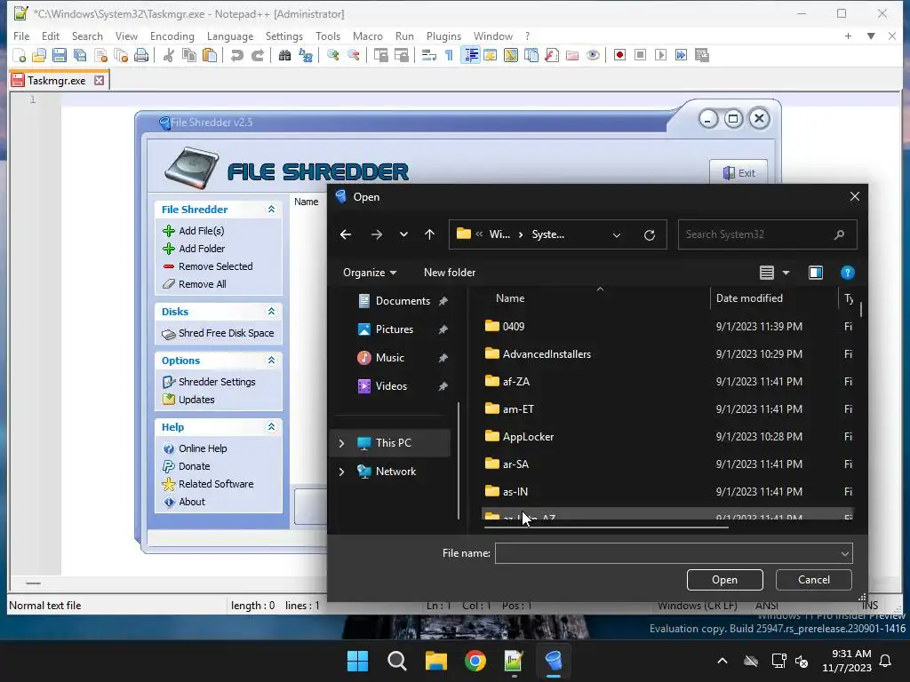Toggle the preview pane icon in Open dialog
The height and width of the screenshot is (682, 910).
tap(816, 273)
